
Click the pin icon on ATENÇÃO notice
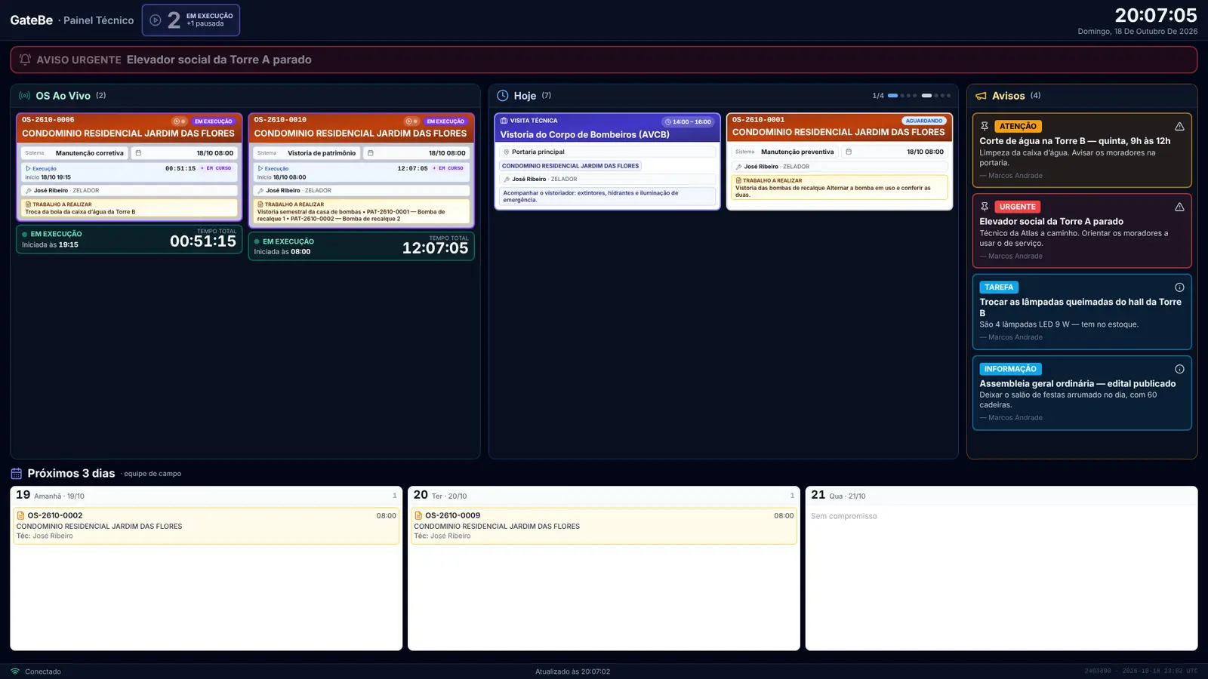(985, 126)
